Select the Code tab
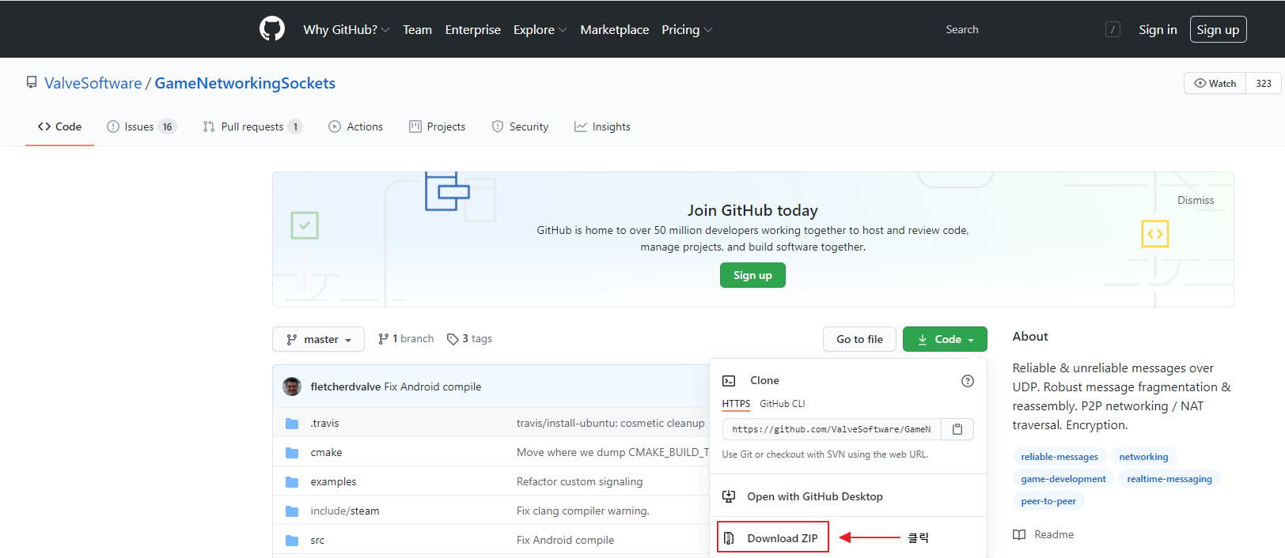 [59, 126]
